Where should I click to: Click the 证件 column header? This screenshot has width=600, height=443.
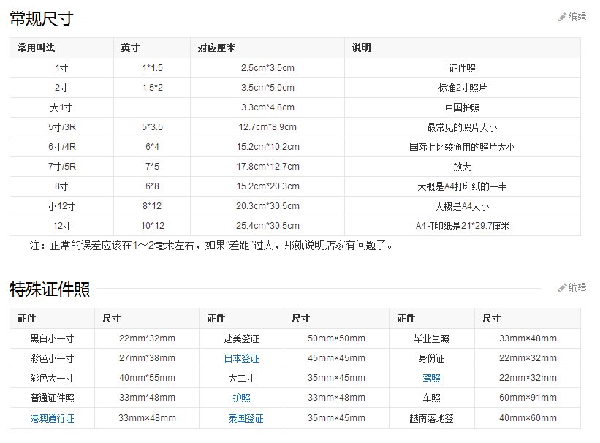(x=24, y=319)
